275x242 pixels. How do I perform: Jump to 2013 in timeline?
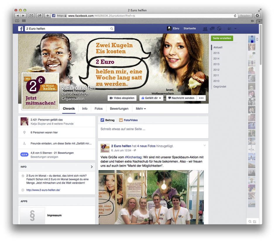tap(216, 64)
